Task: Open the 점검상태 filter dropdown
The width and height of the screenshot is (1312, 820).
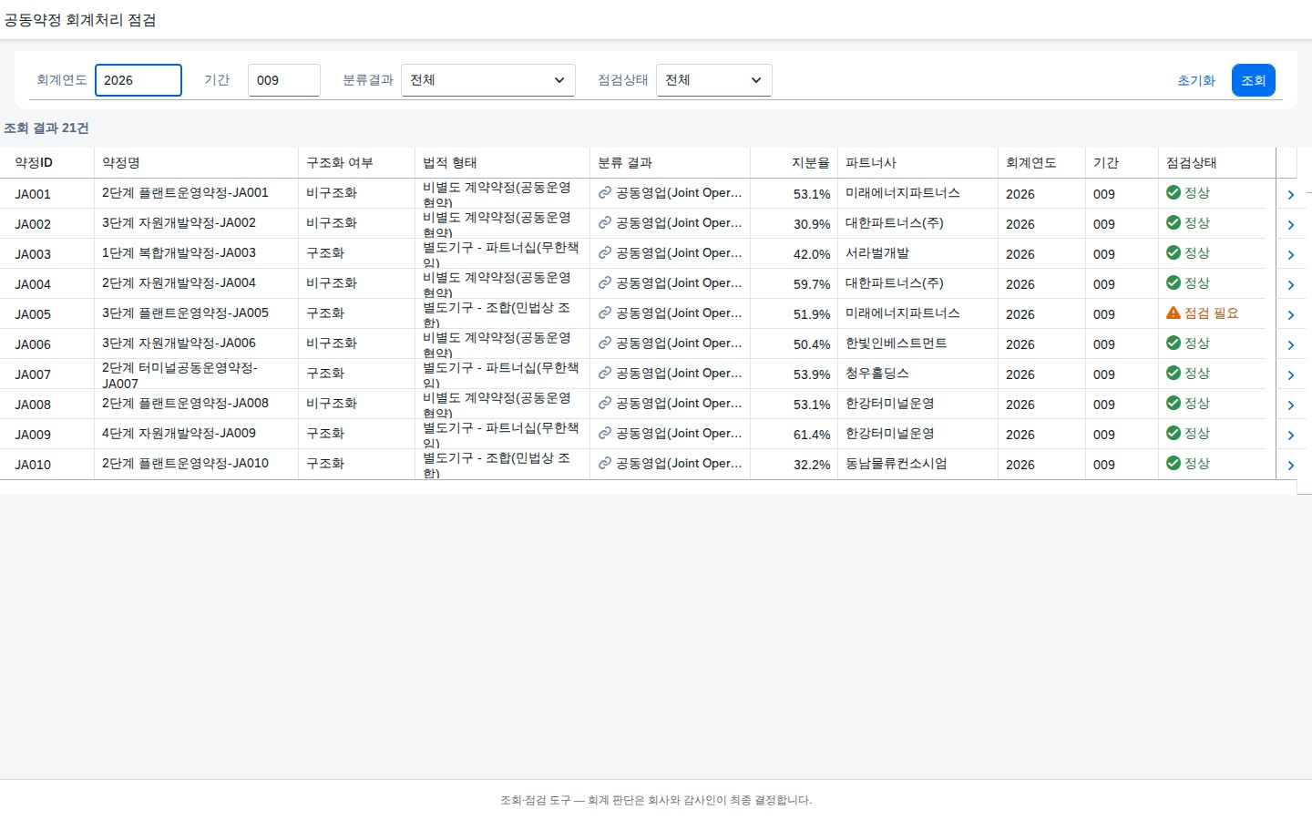Action: tap(714, 80)
